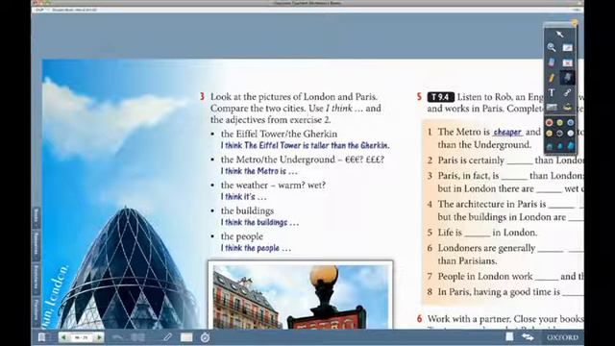615x346 pixels.
Task: Choose the medium pen thickness
Action: point(560,146)
